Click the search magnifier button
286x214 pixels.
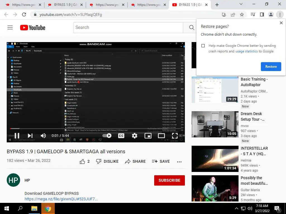(x=191, y=28)
